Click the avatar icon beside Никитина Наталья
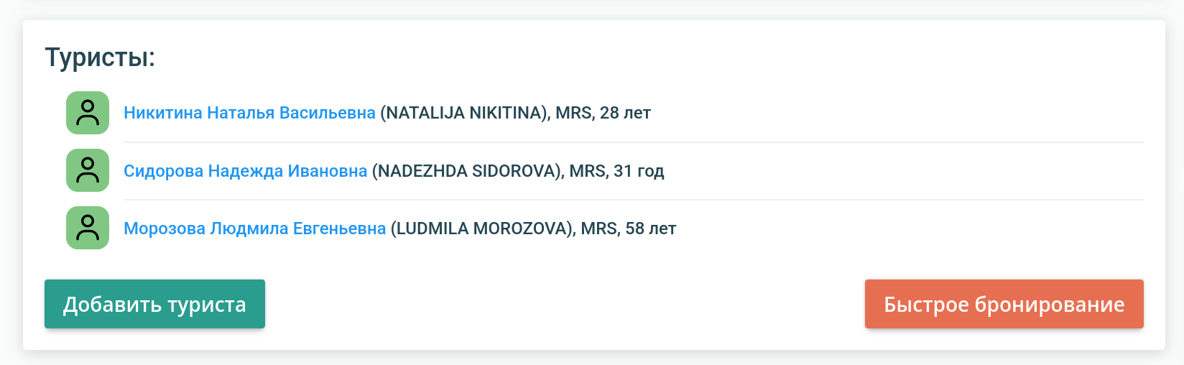Viewport: 1184px width, 365px height. point(88,113)
